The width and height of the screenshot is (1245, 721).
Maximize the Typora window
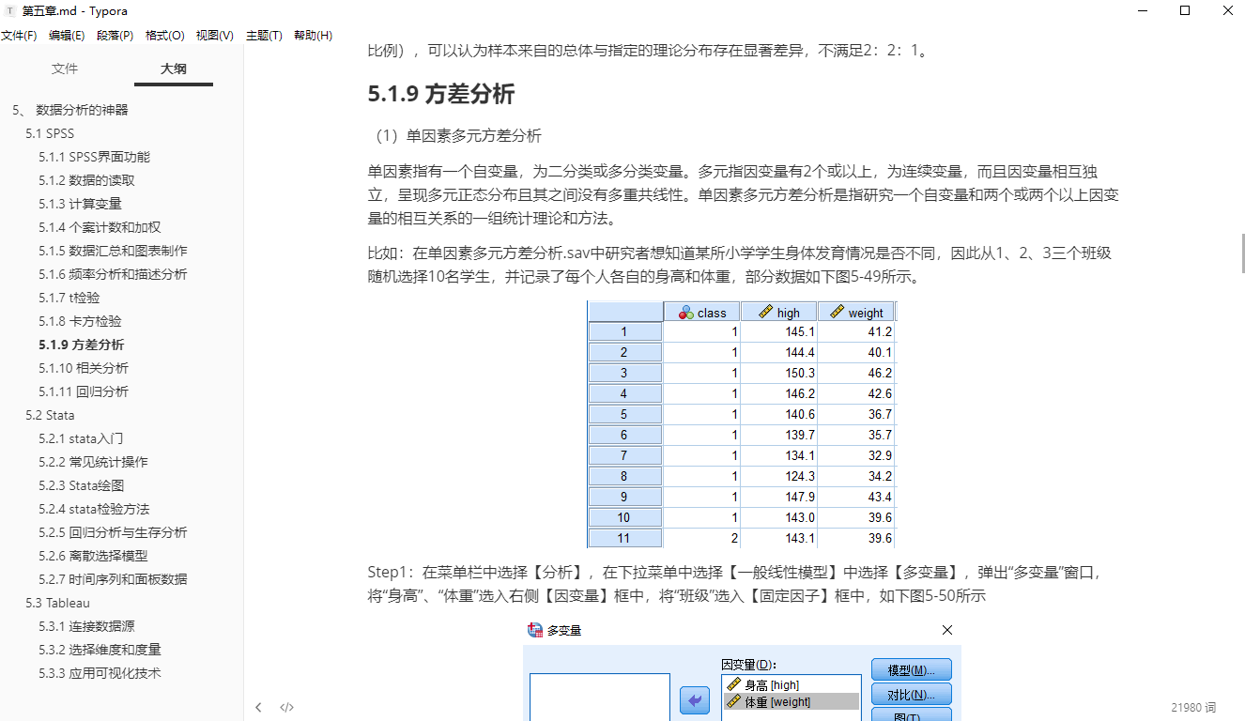(1185, 11)
